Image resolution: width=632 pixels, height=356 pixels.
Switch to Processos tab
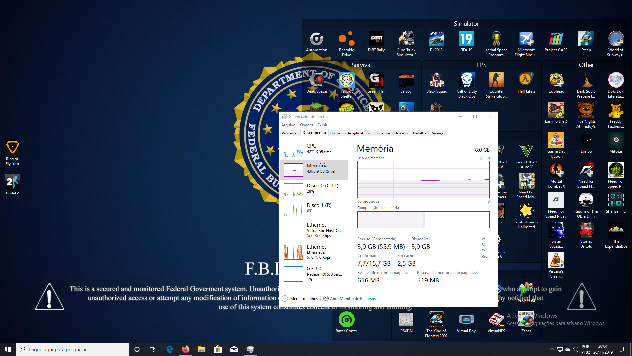point(290,133)
